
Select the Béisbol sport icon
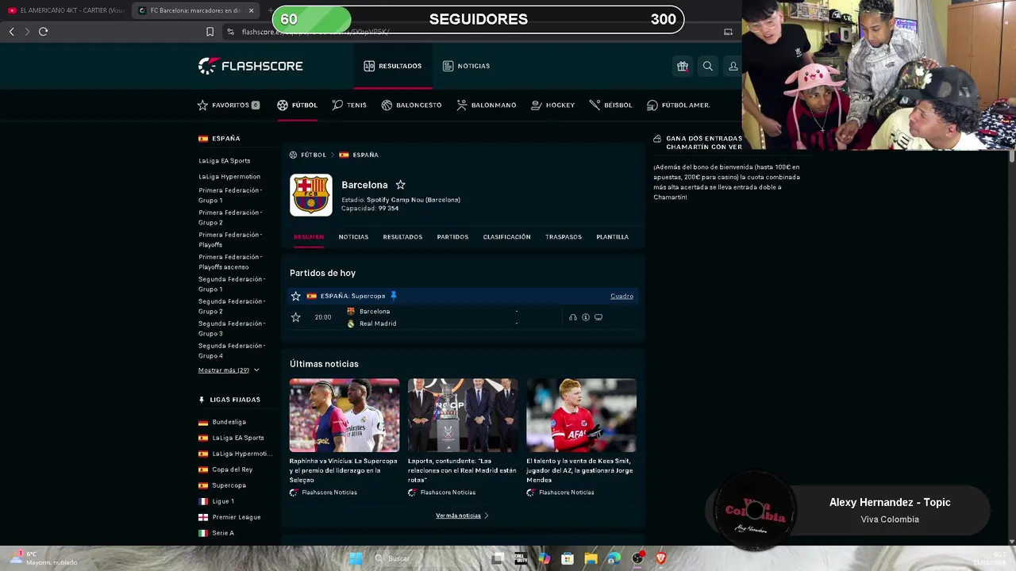(595, 105)
